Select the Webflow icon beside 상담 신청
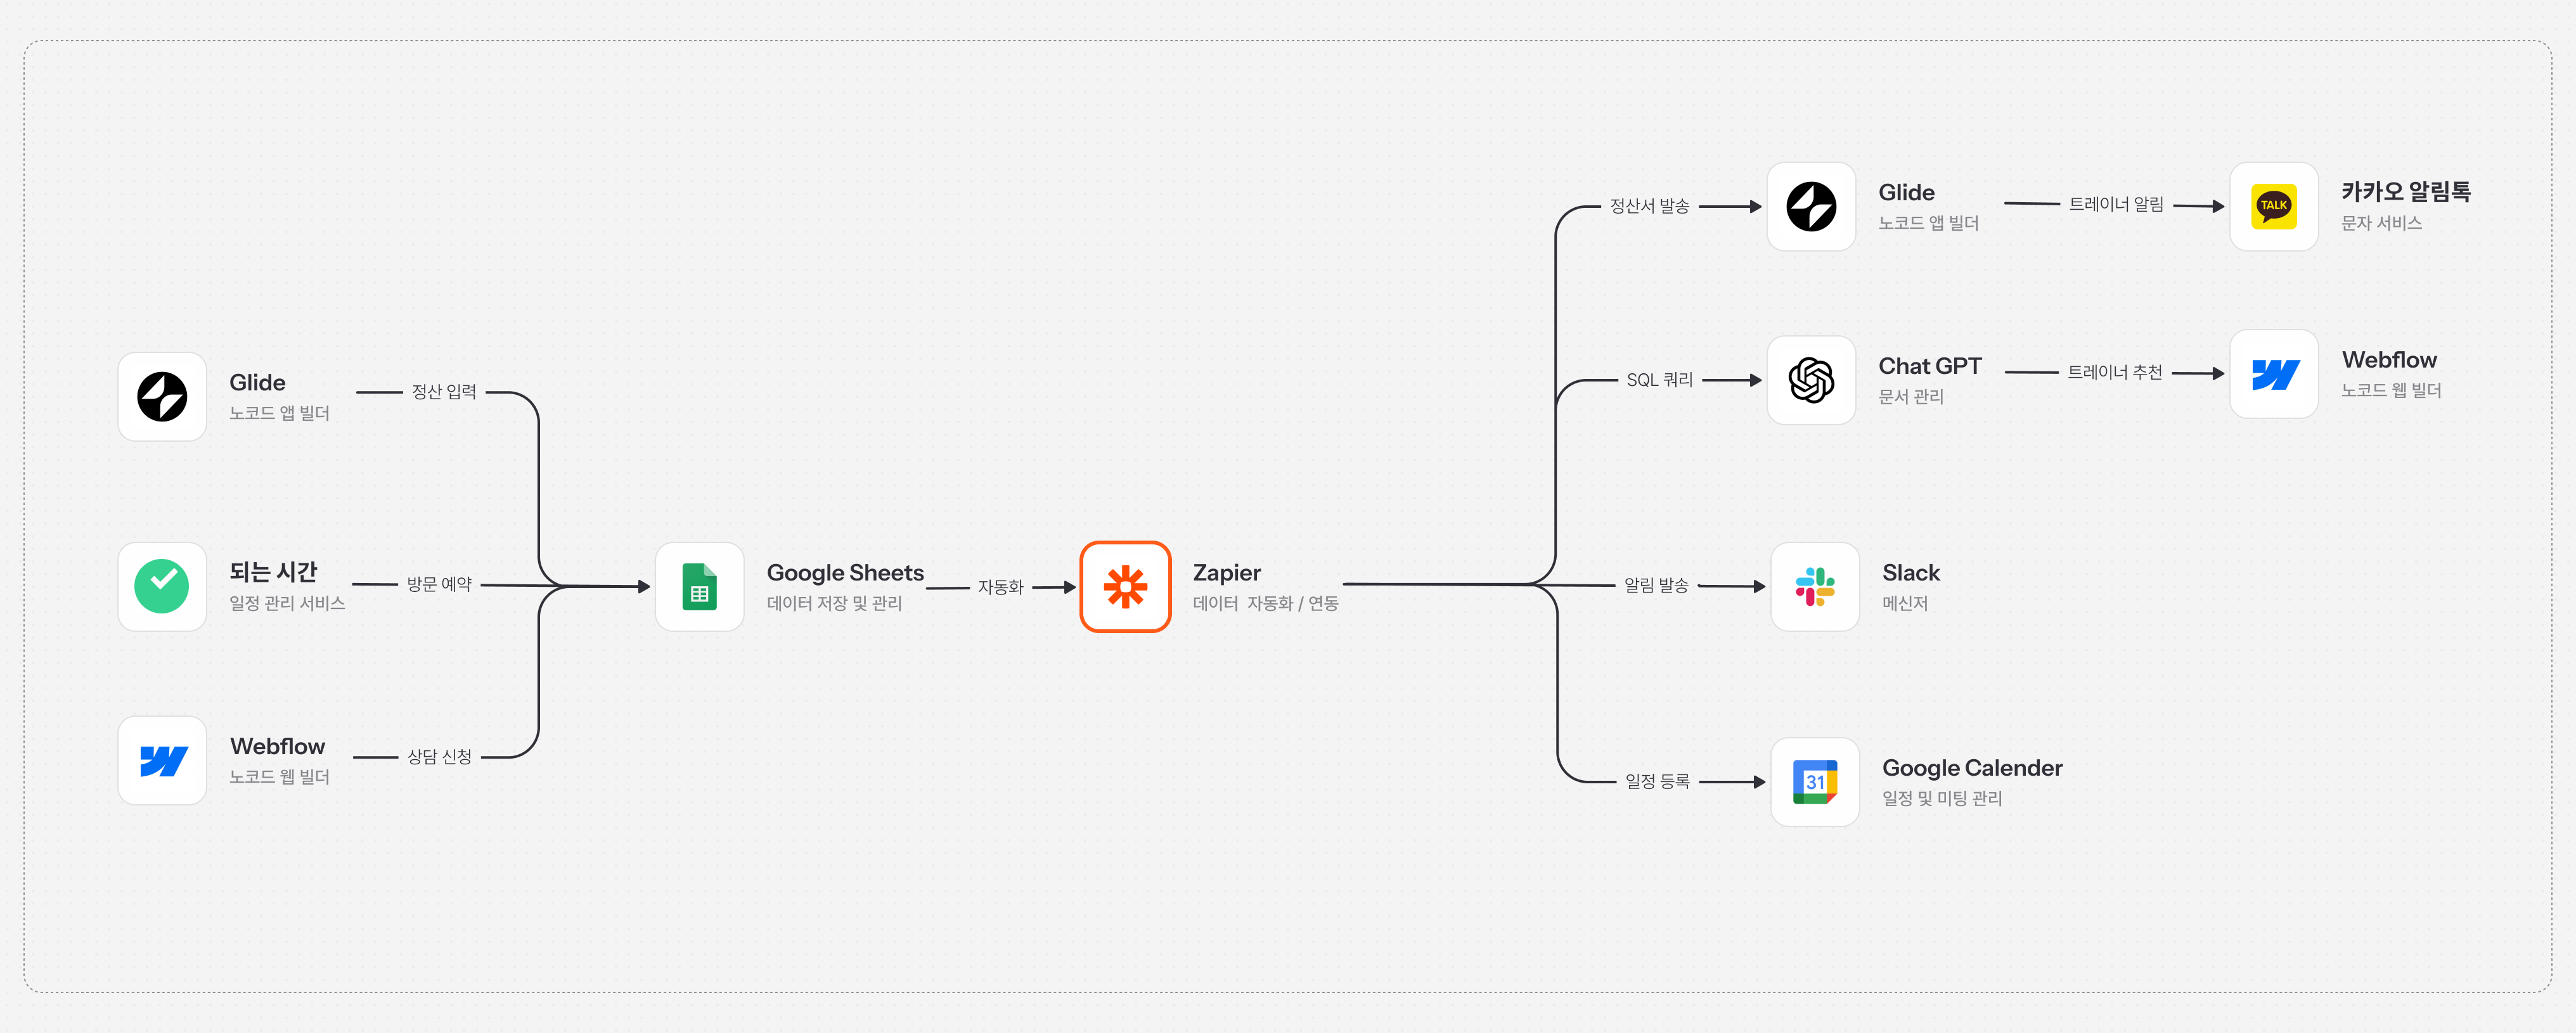Viewport: 2576px width, 1033px height. point(162,760)
